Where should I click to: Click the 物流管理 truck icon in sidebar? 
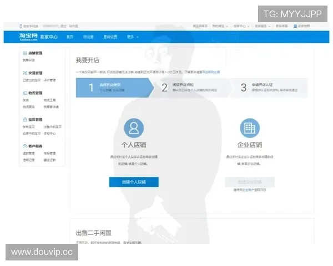click(25, 93)
